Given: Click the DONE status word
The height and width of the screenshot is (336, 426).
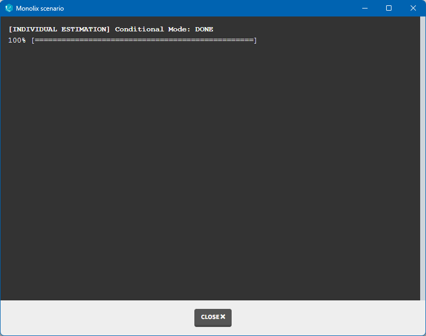Looking at the screenshot, I should click(x=204, y=29).
